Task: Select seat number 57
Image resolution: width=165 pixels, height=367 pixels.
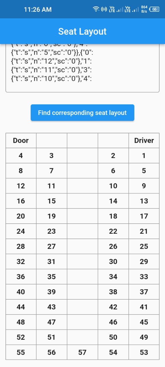Action: point(82,352)
